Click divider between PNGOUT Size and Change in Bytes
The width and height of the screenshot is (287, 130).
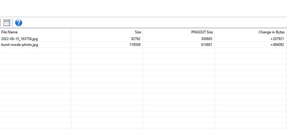[215, 32]
